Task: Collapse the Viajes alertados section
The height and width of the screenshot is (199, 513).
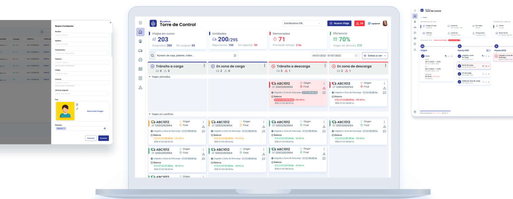Action: pos(150,77)
